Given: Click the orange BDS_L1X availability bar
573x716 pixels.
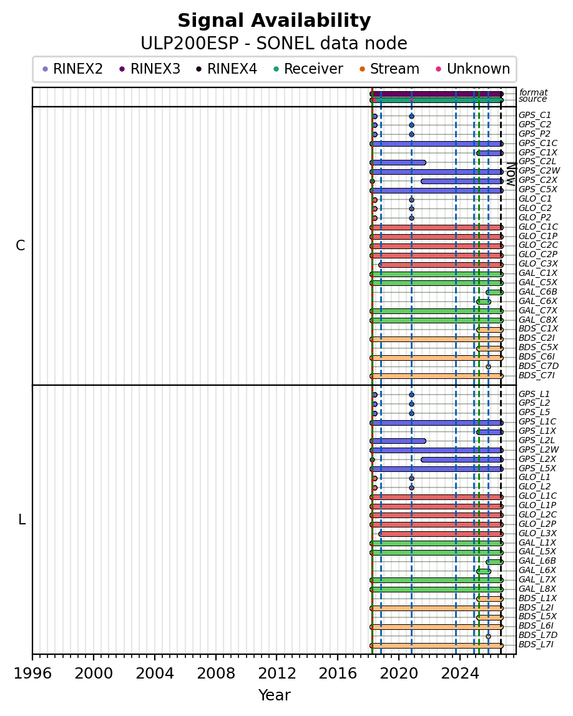Looking at the screenshot, I should (490, 599).
